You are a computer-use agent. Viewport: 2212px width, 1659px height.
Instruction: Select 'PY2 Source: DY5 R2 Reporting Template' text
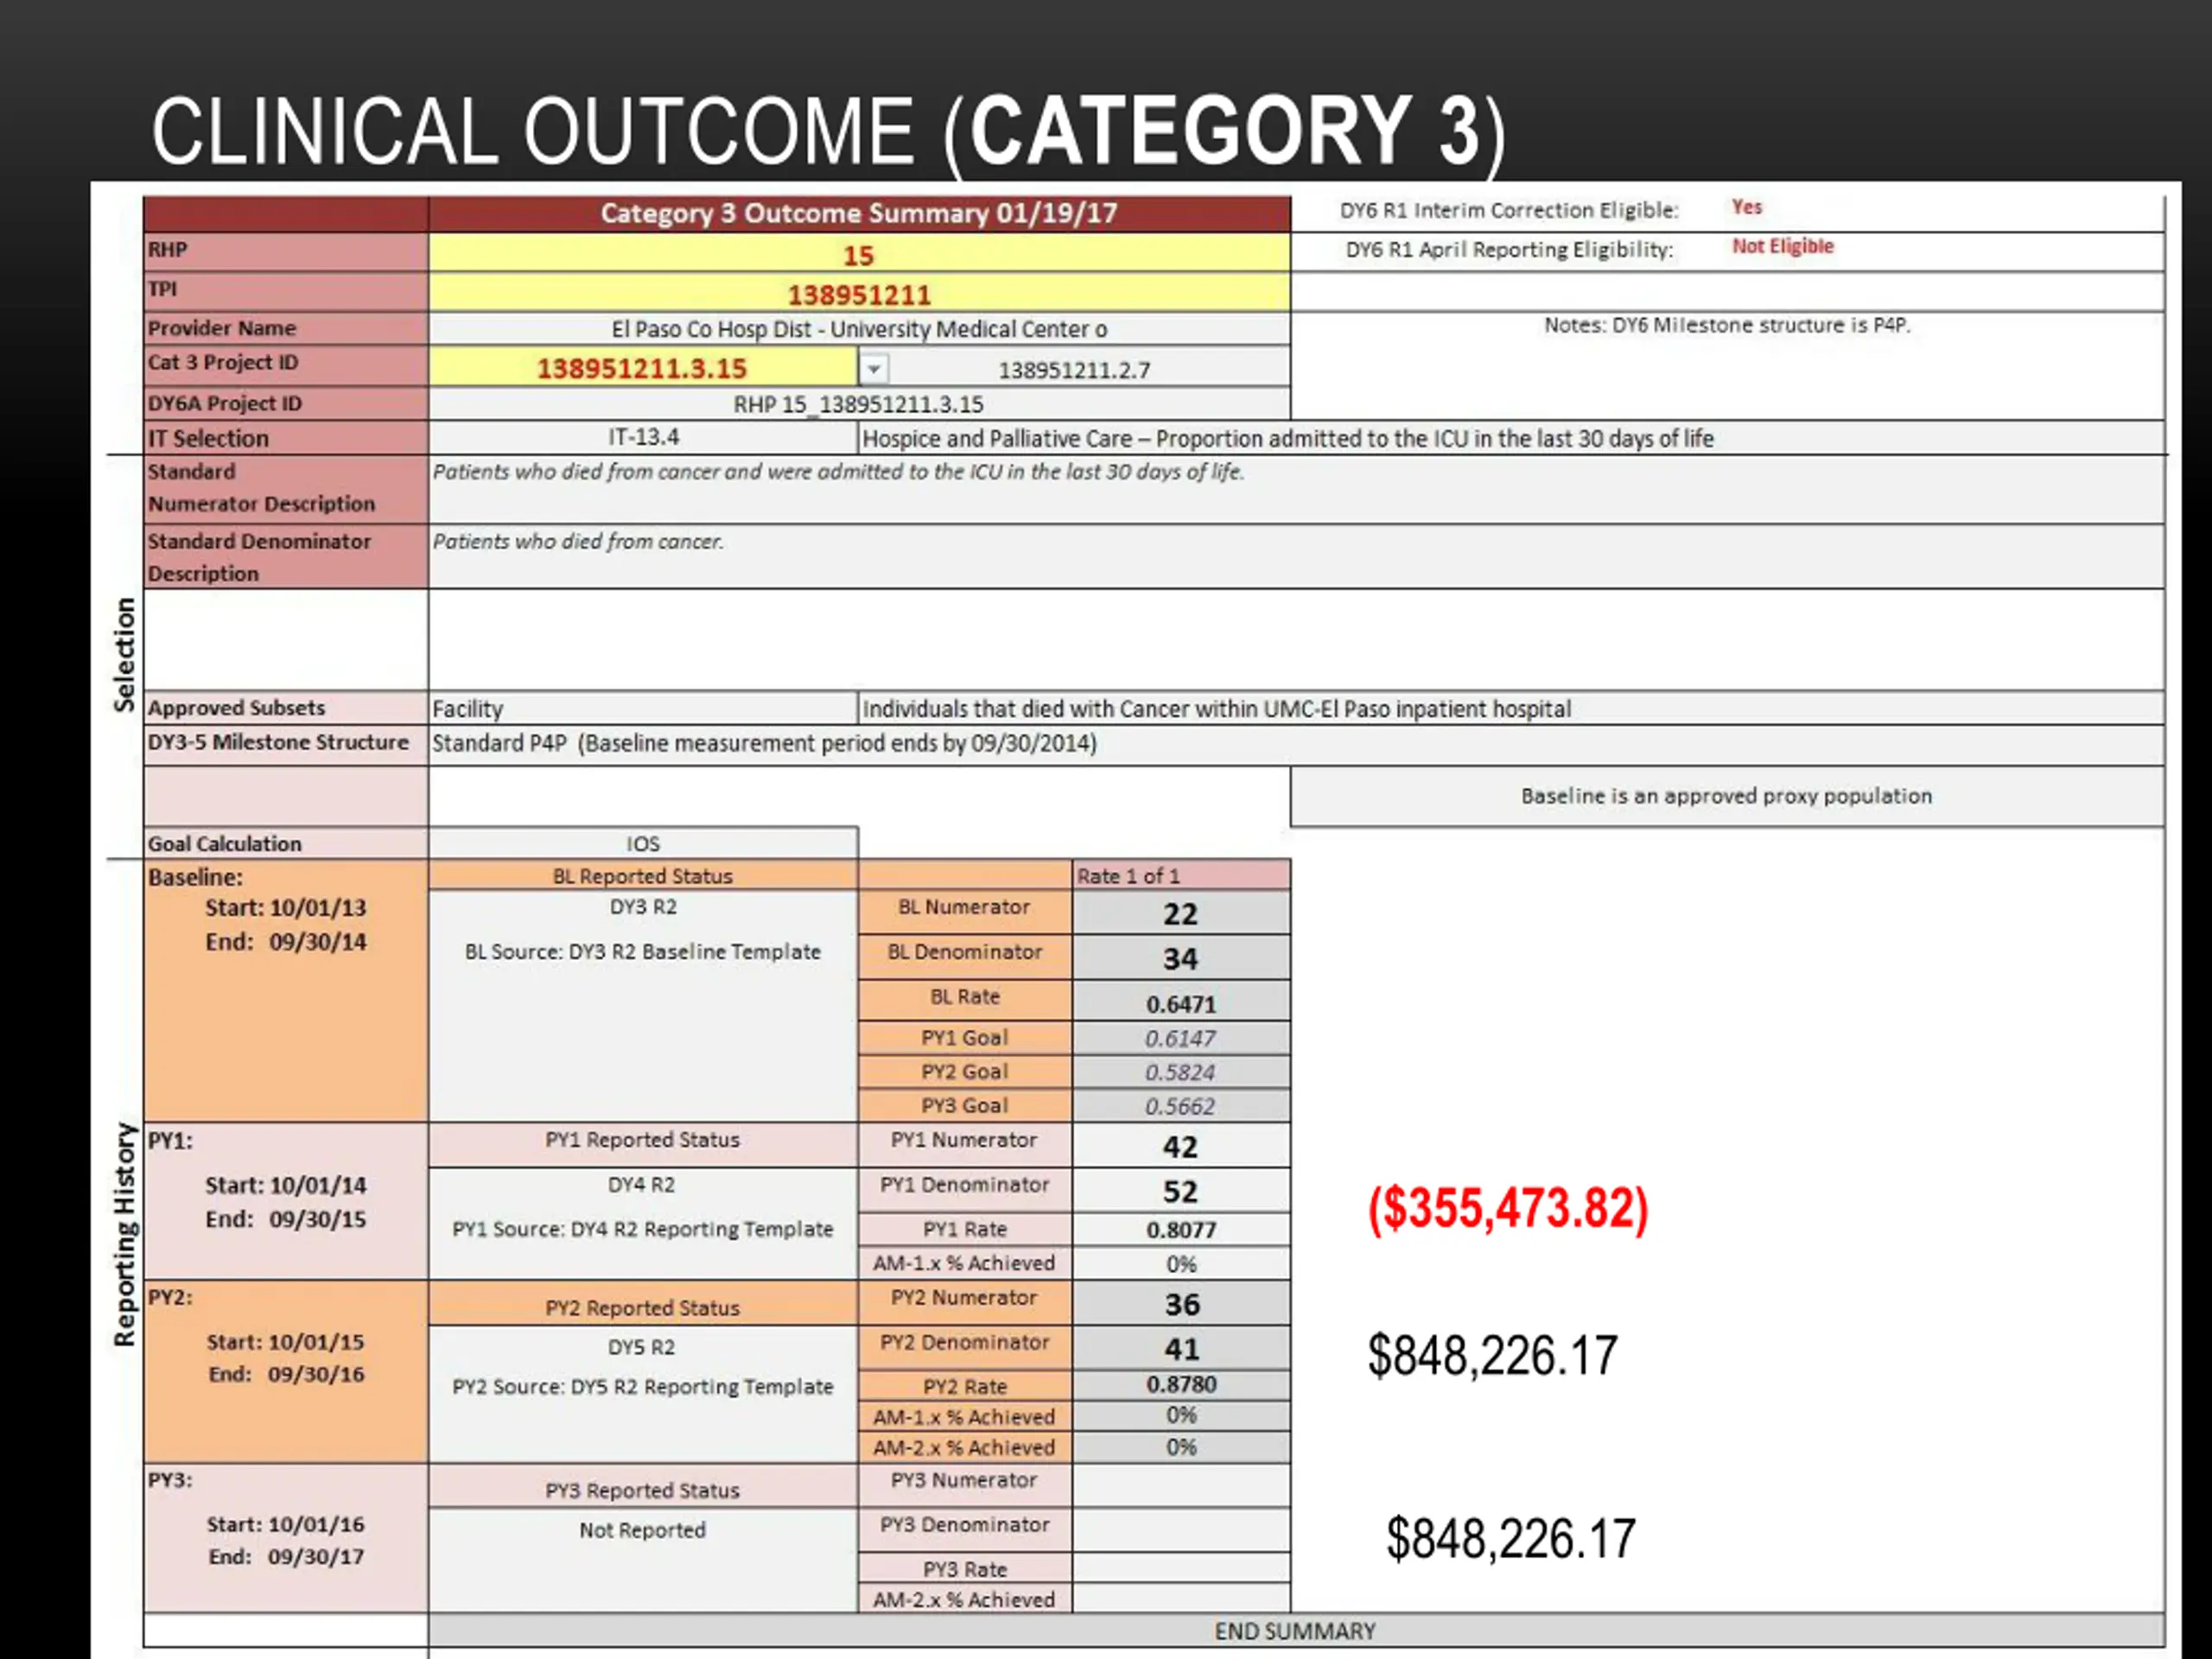pos(643,1387)
